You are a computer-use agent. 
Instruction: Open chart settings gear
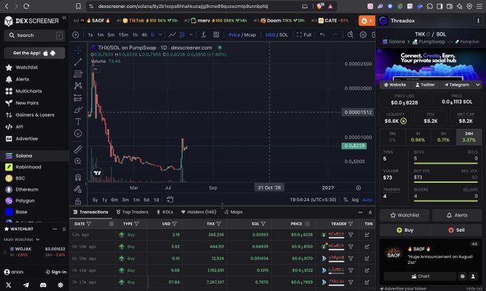tap(363, 35)
